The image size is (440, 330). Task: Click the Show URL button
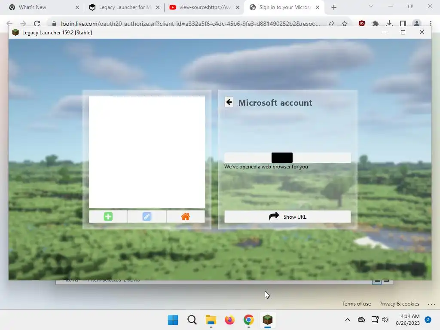coord(287,217)
